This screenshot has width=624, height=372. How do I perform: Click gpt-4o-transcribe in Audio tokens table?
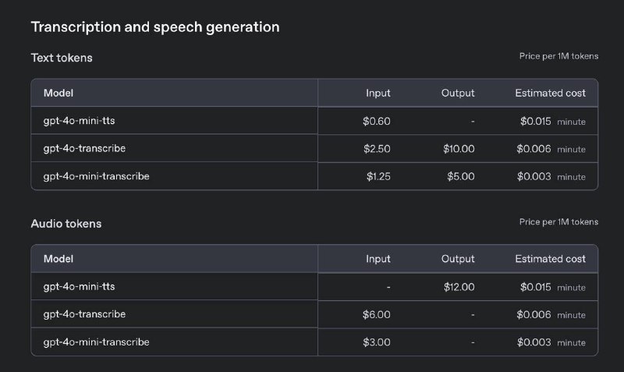(84, 314)
